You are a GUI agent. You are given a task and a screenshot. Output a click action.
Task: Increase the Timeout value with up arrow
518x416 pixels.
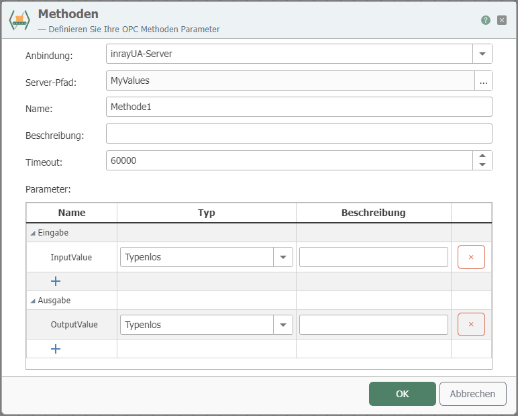point(482,156)
